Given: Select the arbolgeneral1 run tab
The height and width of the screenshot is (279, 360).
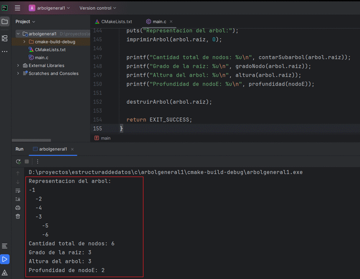Looking at the screenshot, I should (x=53, y=149).
